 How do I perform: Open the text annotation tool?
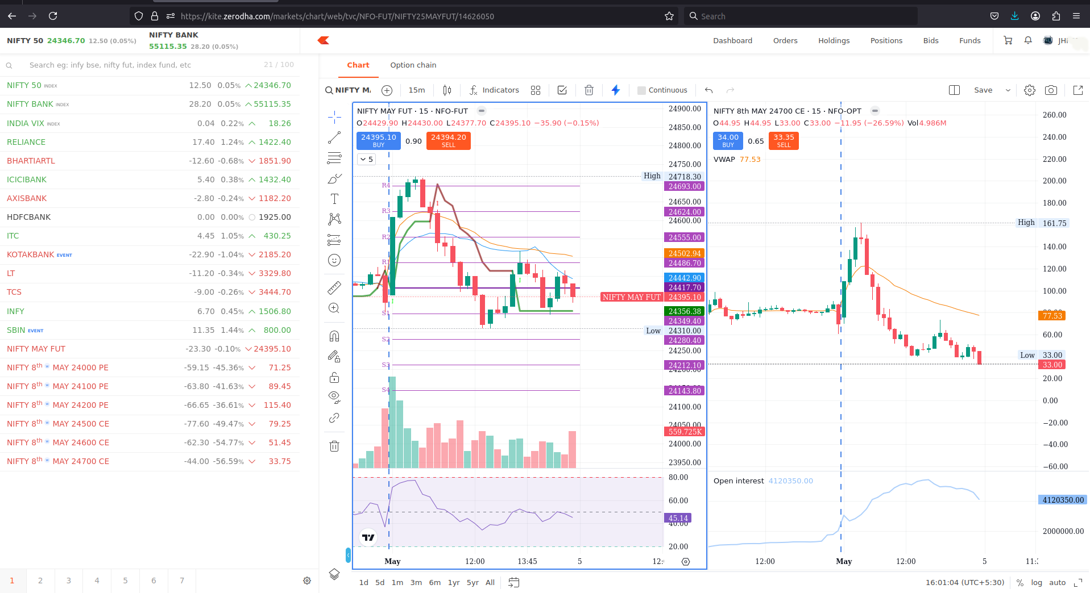click(x=334, y=199)
